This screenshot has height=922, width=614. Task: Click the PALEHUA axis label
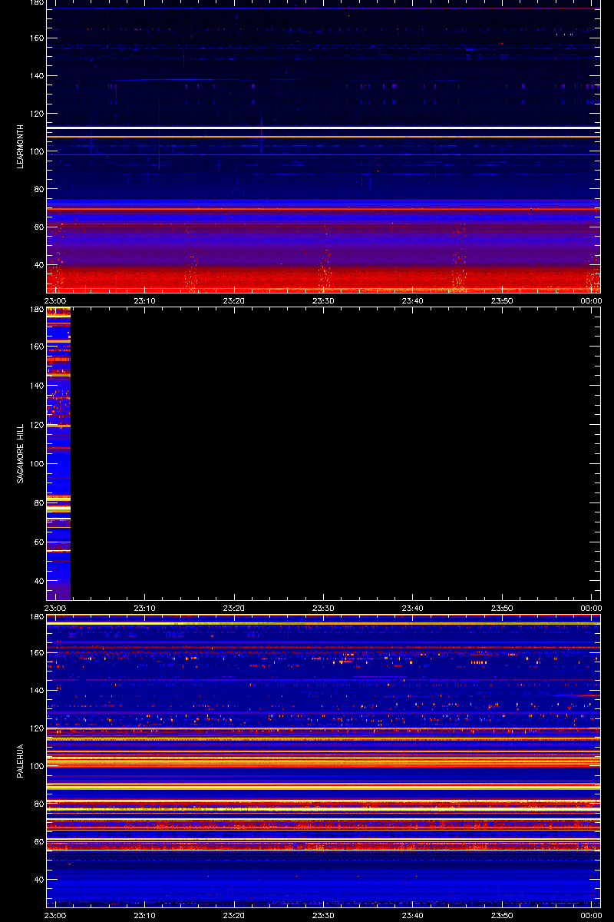click(21, 761)
